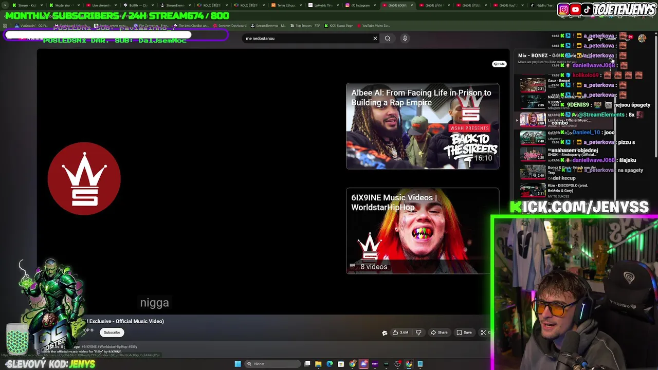Switch to the StreamElements browser tab
The height and width of the screenshot is (370, 658).
[x=175, y=5]
